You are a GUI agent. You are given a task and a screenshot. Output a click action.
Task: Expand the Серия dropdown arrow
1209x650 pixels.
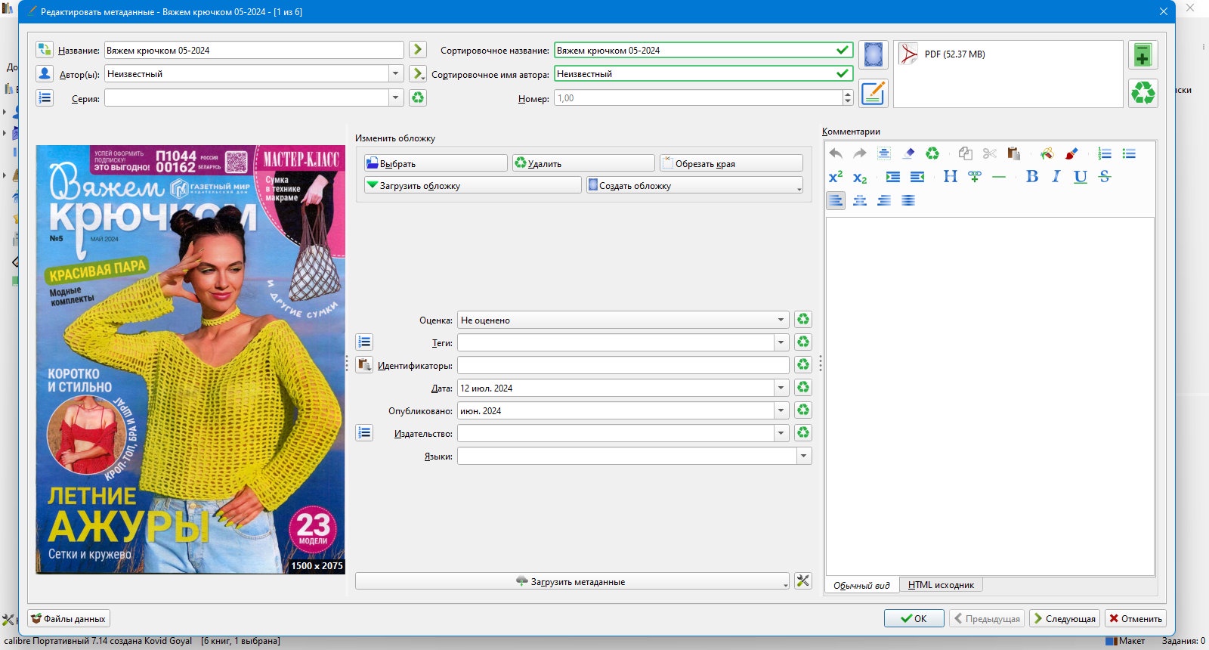point(395,97)
